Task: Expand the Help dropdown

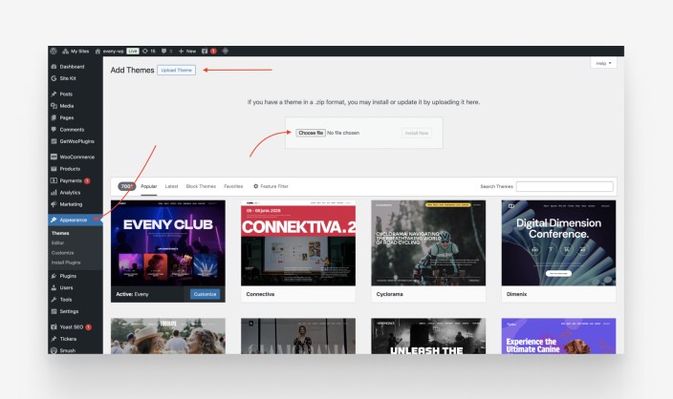Action: (x=603, y=63)
